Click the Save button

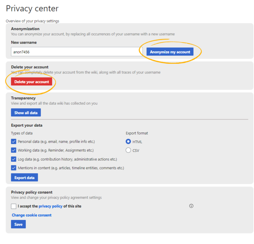point(18,224)
